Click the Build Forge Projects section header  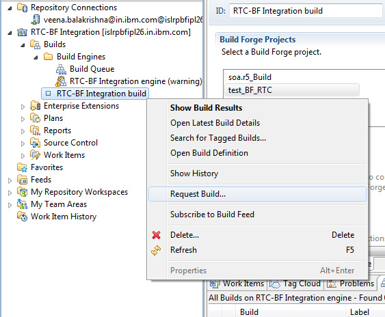click(x=257, y=40)
